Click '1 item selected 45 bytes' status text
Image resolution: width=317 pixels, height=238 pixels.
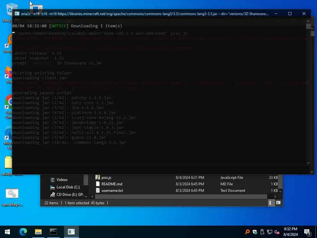(84, 203)
